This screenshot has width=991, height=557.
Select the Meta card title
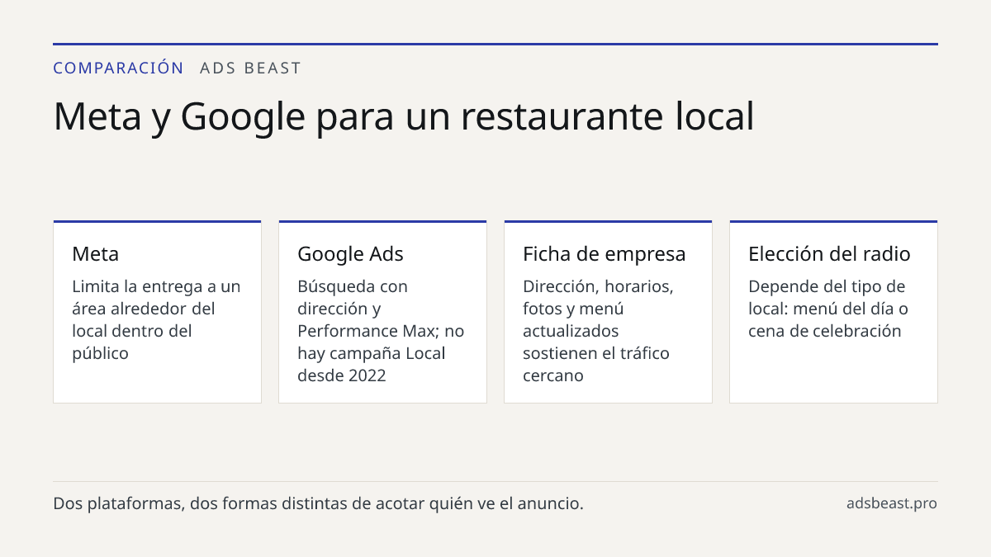pos(96,254)
